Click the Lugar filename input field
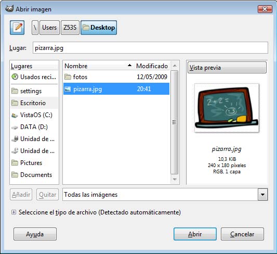 point(150,48)
